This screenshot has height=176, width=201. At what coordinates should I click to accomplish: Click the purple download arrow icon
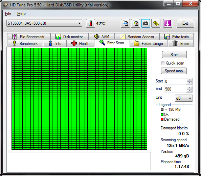pos(167,23)
